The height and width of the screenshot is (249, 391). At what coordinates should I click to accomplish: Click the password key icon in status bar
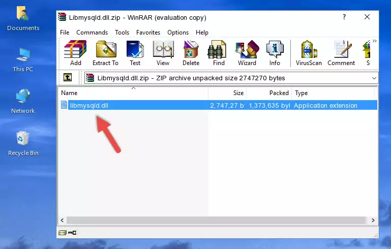click(x=72, y=233)
